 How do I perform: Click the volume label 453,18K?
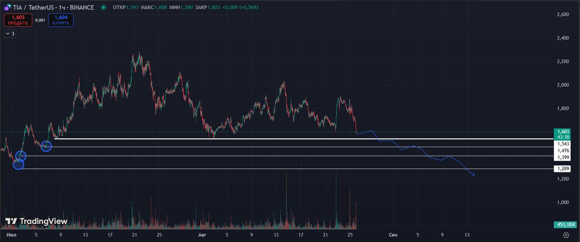[565, 224]
